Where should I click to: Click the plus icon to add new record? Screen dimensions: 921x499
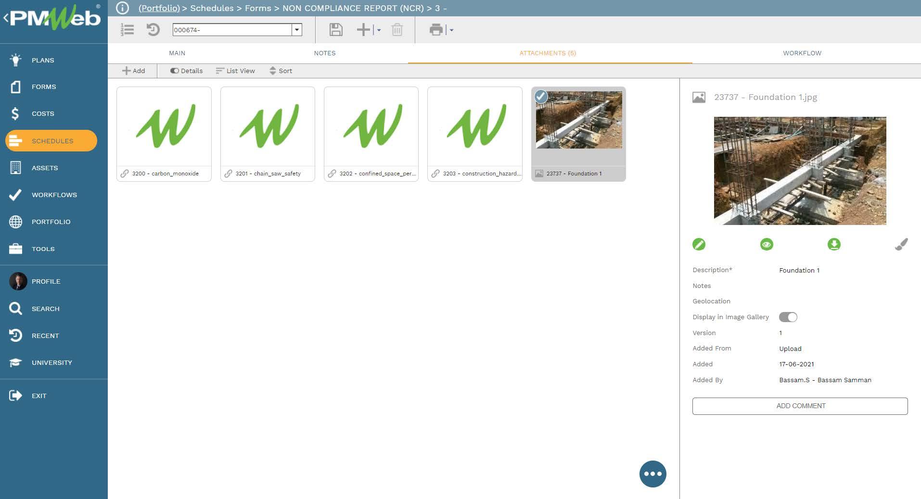(363, 30)
